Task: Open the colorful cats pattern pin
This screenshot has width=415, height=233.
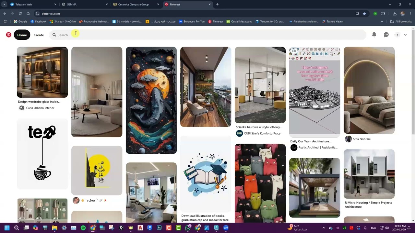Action: tap(260, 183)
